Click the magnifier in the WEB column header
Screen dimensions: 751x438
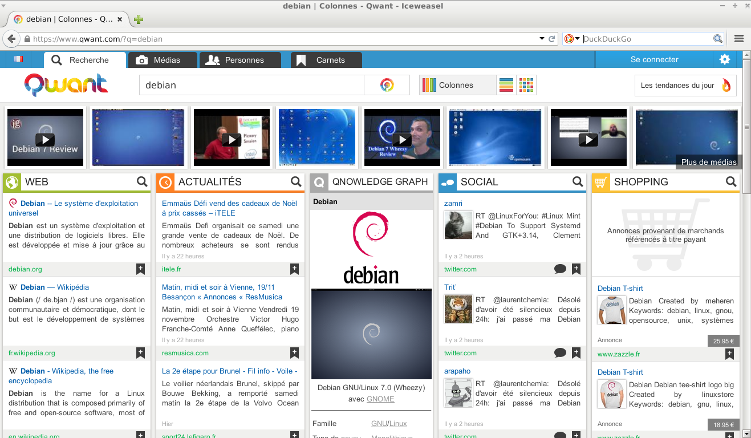(142, 182)
